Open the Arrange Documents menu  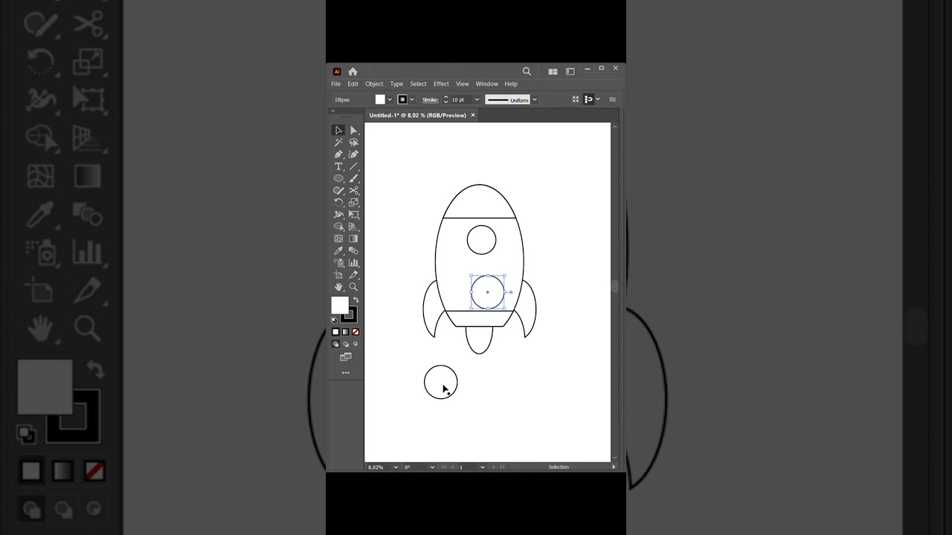553,72
